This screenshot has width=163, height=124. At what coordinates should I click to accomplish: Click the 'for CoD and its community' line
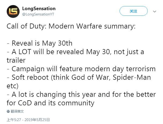[50, 103]
